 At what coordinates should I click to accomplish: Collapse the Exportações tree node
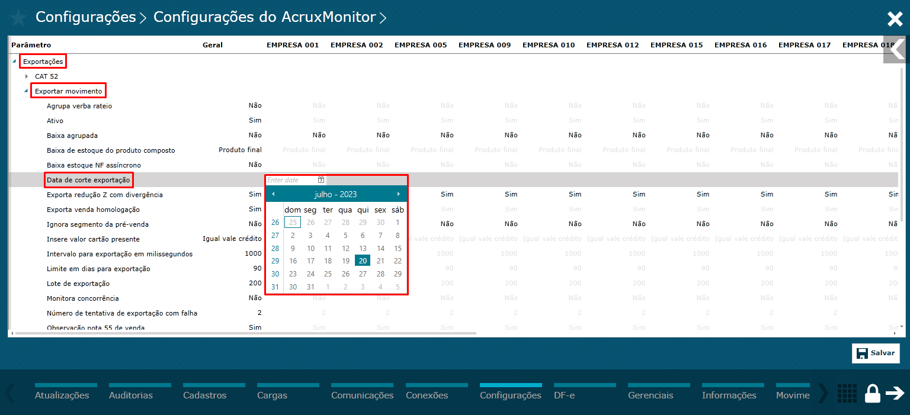[14, 61]
